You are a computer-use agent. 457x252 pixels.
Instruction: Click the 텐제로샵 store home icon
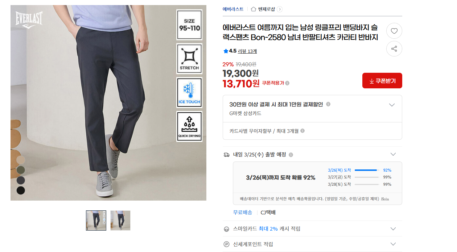(254, 9)
